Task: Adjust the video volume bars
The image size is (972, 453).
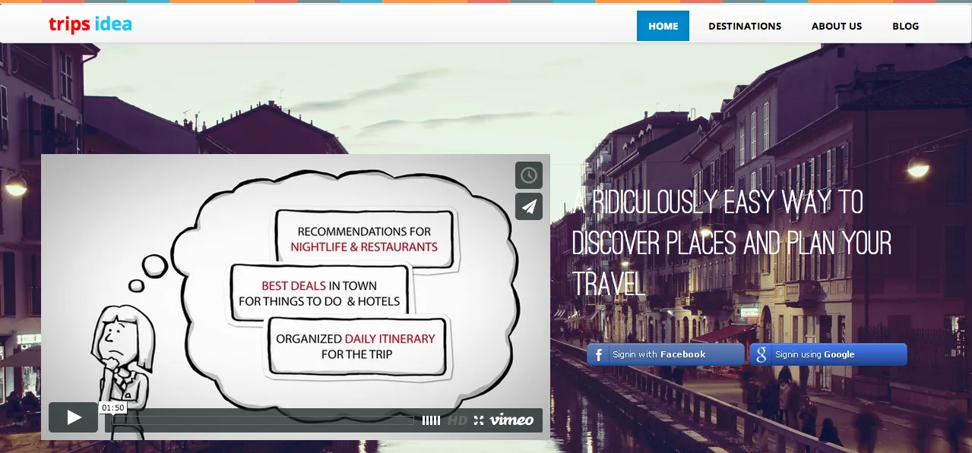Action: pos(431,420)
